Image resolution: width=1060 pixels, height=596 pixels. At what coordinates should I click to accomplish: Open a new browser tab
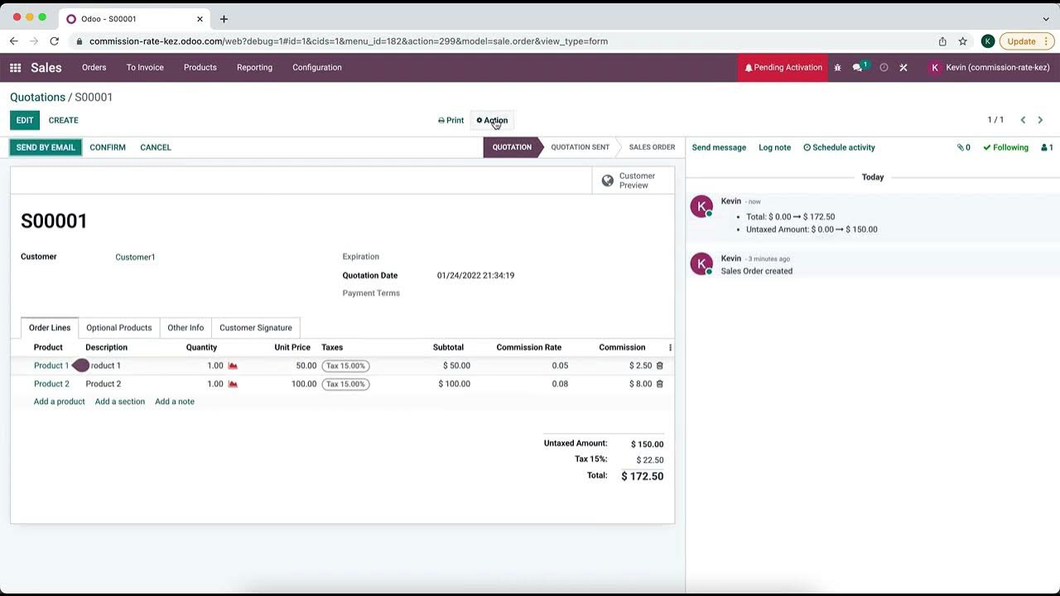[x=224, y=19]
